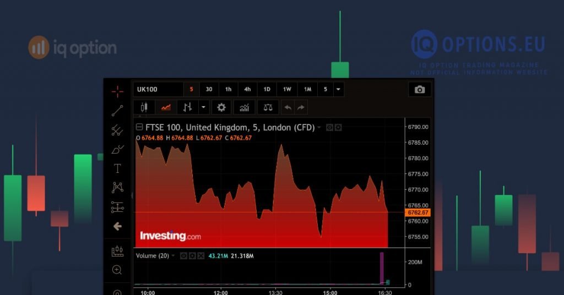This screenshot has height=295, width=564.
Task: Click the 6790.00 price axis label
Action: 418,127
